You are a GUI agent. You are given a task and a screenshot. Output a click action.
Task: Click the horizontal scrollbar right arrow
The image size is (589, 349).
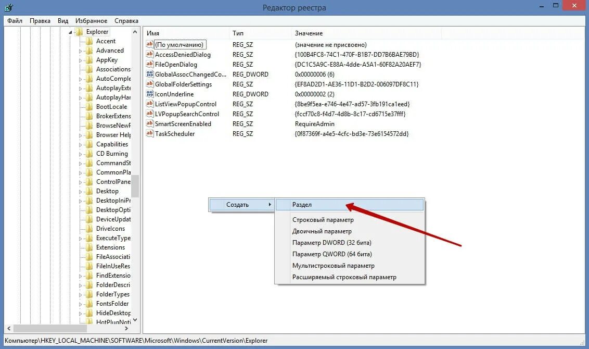pyautogui.click(x=126, y=328)
